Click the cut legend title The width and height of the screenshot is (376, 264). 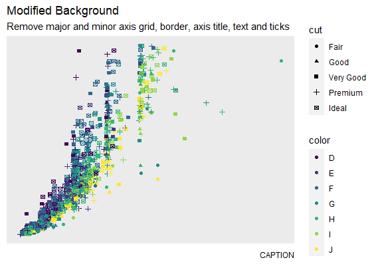pyautogui.click(x=316, y=30)
